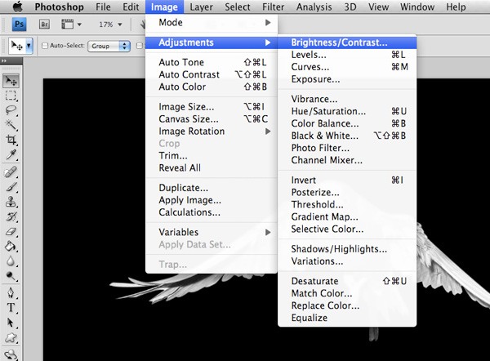Viewport: 490px width, 361px height.
Task: Select the Brush tool
Action: pyautogui.click(x=11, y=187)
